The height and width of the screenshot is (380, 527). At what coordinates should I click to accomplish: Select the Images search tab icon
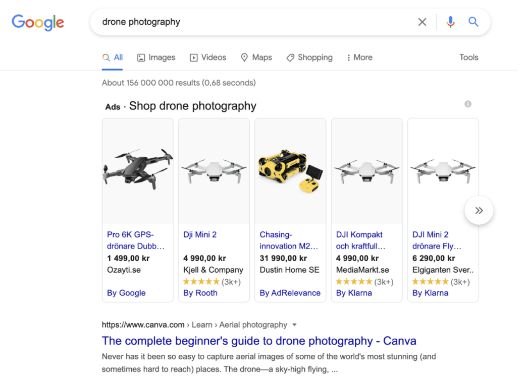142,57
